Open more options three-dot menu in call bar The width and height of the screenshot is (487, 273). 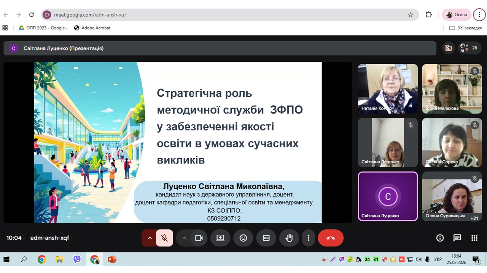coord(308,238)
